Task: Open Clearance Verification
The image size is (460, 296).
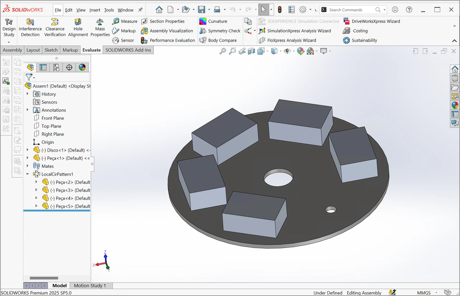Action: tap(55, 28)
